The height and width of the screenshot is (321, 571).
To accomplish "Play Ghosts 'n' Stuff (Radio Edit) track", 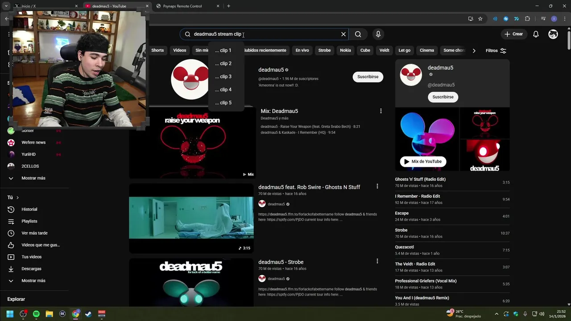I will coord(452,182).
